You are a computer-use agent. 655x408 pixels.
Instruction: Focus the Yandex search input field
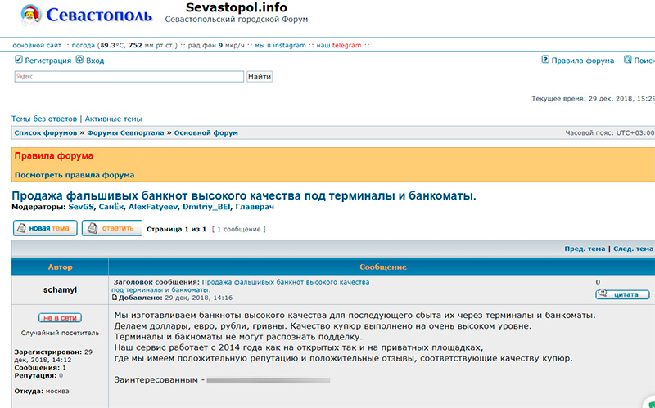pos(129,76)
